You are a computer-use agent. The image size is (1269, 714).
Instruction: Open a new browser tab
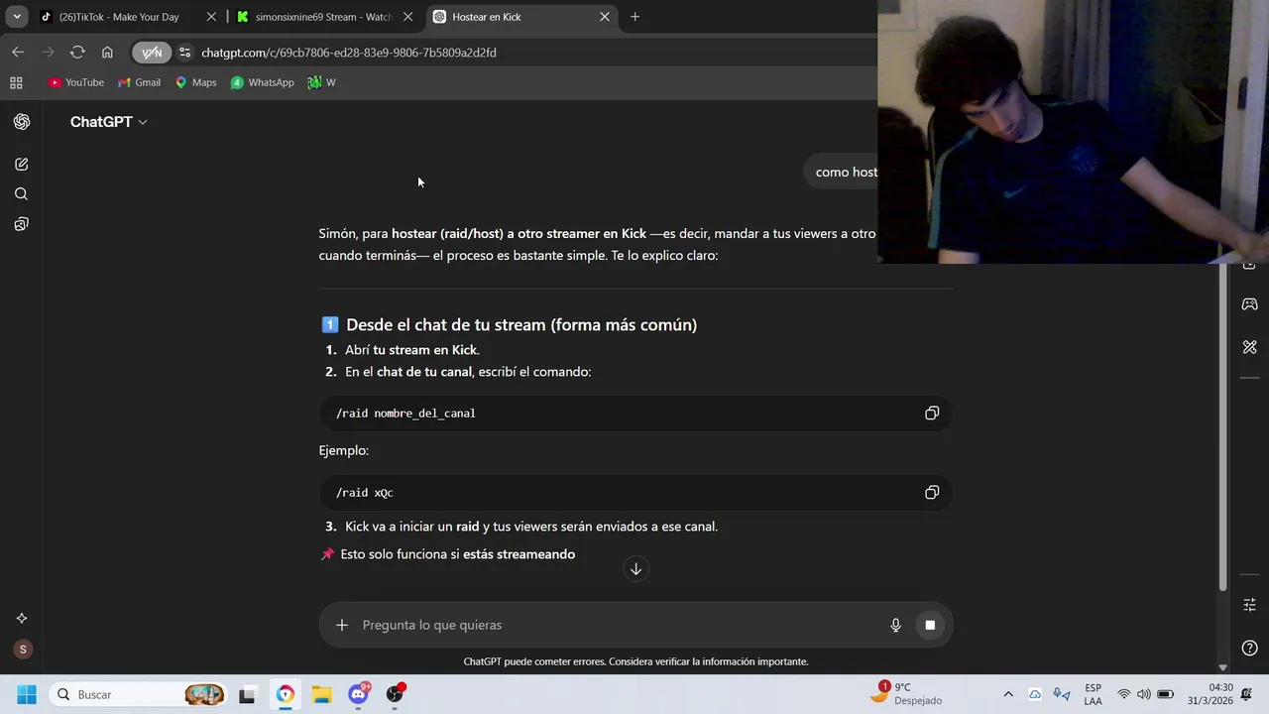point(634,17)
